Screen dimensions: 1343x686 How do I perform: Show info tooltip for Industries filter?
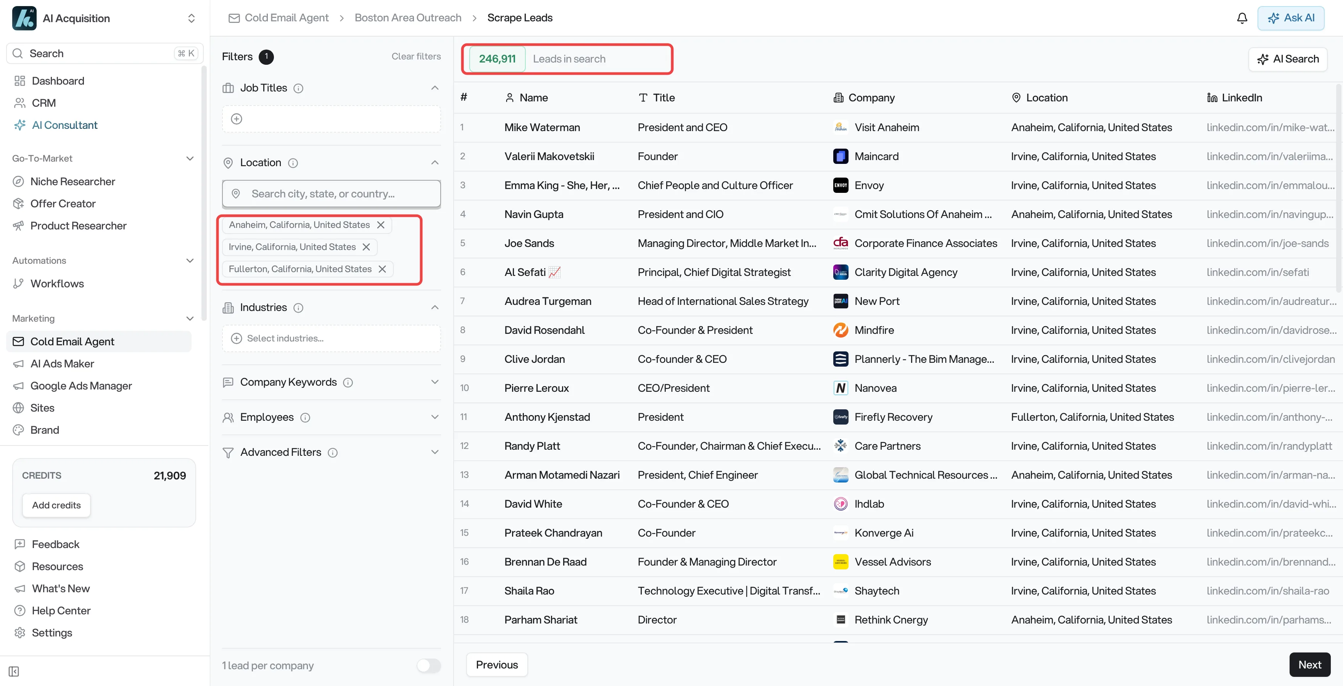click(298, 308)
